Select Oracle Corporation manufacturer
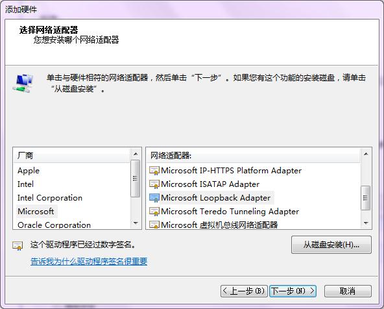This screenshot has width=384, height=309. click(54, 225)
